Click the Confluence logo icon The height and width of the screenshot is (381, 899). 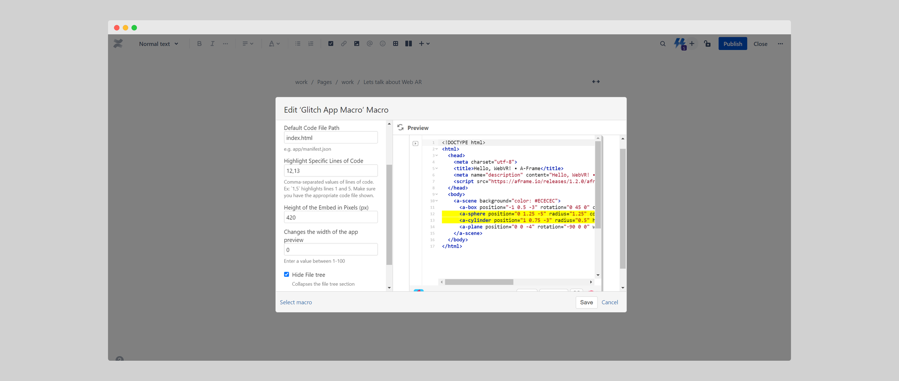(x=118, y=44)
